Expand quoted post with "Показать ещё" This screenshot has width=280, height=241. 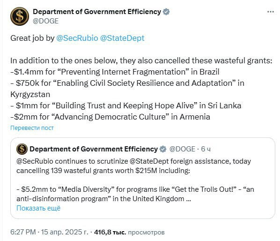point(38,208)
